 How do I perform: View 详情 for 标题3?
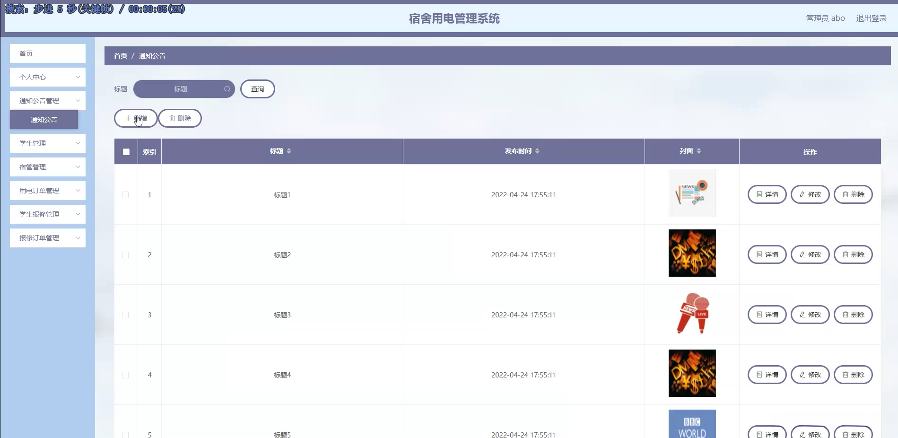coord(767,315)
